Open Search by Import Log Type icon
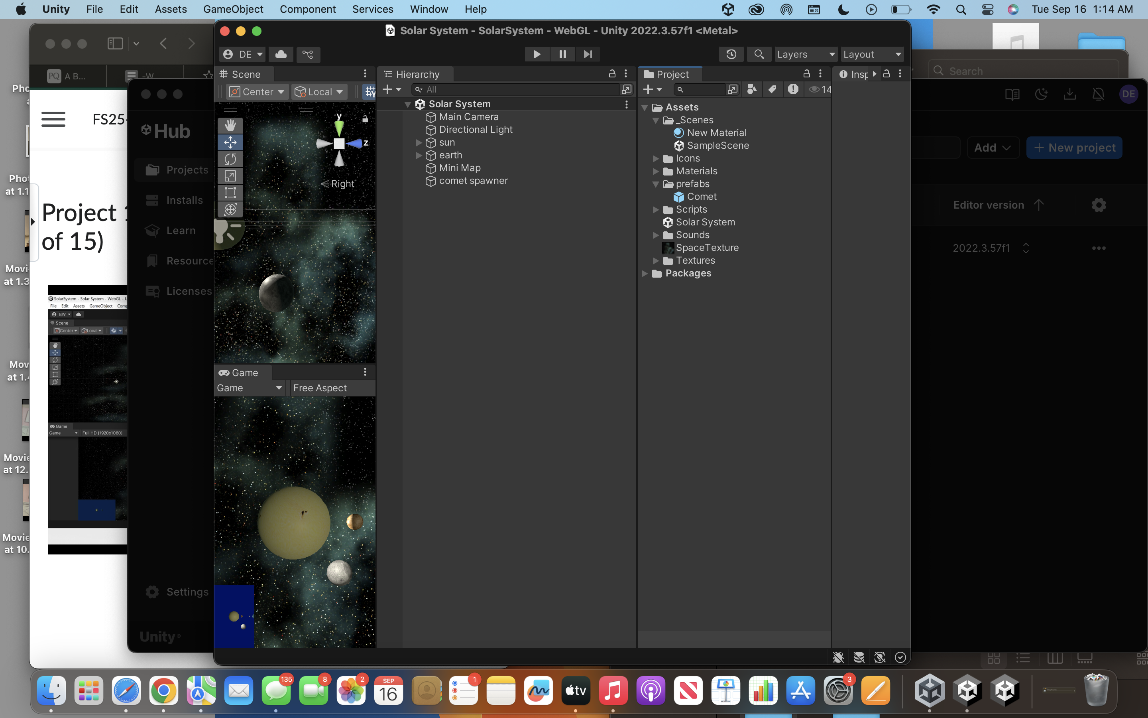1148x718 pixels. (x=793, y=89)
